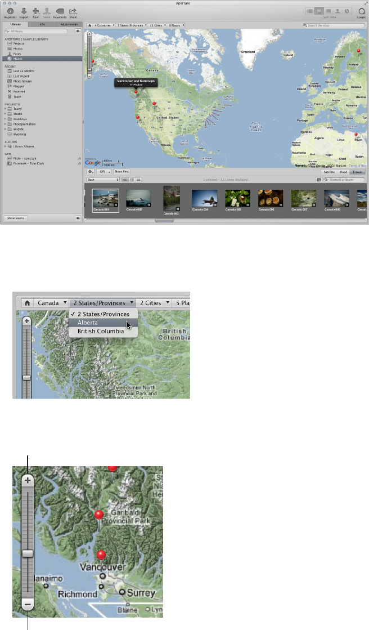Click the map Home button
The width and height of the screenshot is (369, 630).
[89, 25]
